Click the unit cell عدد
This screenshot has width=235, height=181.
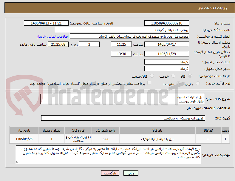106,139
